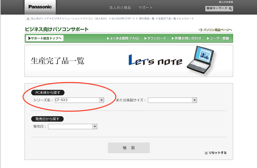Click the 個人のお客様 link
Image resolution: width=257 pixels, height=168 pixels.
pos(226,2)
